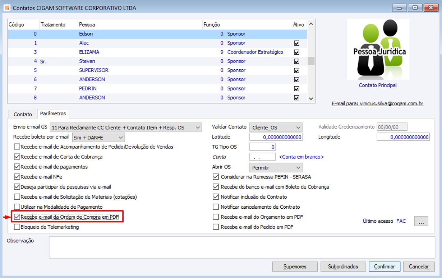Switch to the Contato tab
The height and width of the screenshot is (278, 442).
[23, 114]
